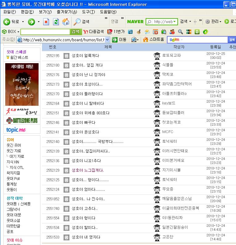Image resolution: width=236 pixels, height=245 pixels.
Task: Expand the address bar URL dropdown
Action: click(107, 39)
